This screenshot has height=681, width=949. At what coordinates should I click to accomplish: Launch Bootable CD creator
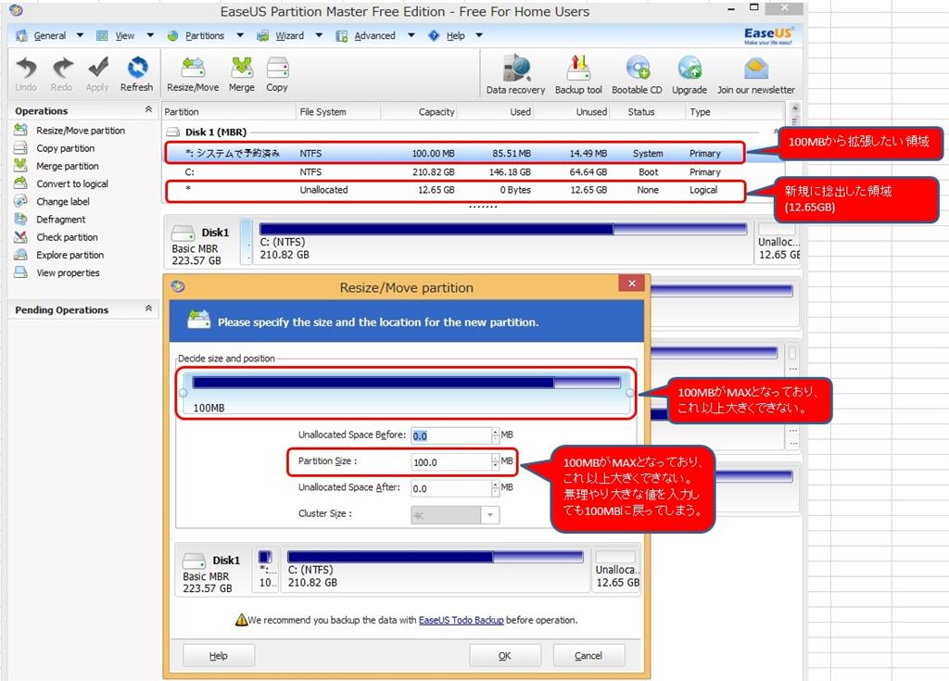coord(637,74)
